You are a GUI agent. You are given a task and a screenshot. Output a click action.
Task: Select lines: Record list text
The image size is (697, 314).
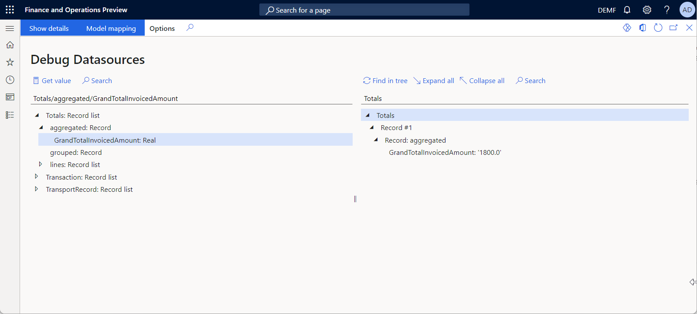[75, 164]
